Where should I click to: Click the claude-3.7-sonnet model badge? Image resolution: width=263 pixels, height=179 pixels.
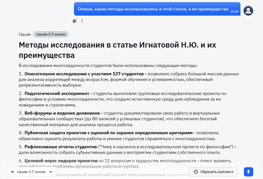click(51, 34)
